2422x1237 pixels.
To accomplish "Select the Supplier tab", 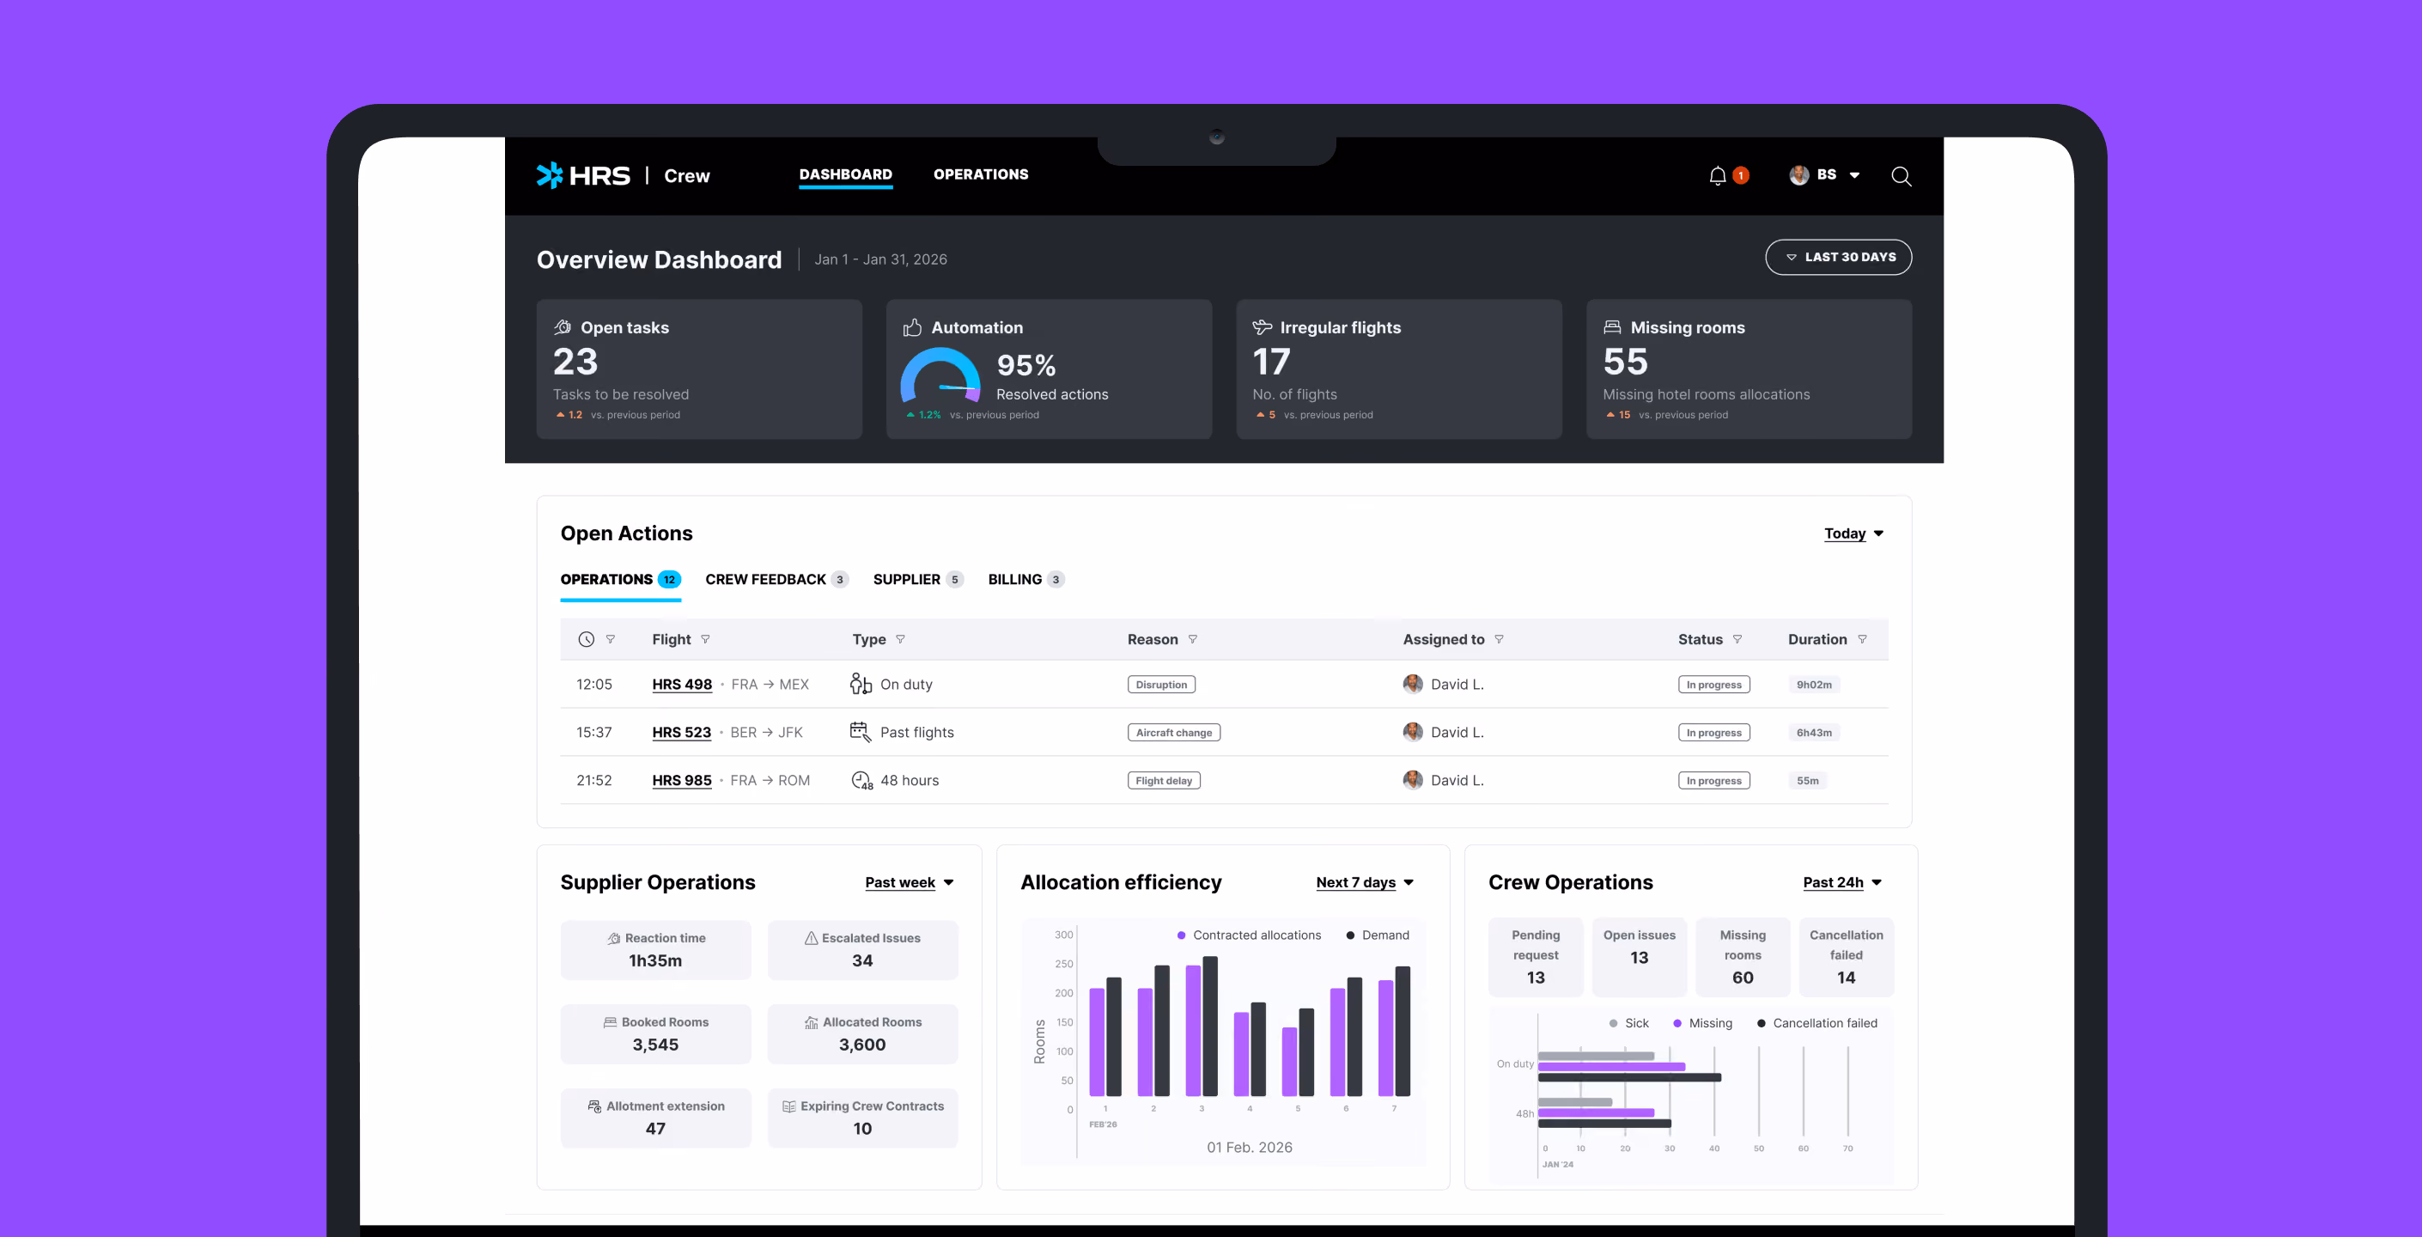I will (x=917, y=580).
